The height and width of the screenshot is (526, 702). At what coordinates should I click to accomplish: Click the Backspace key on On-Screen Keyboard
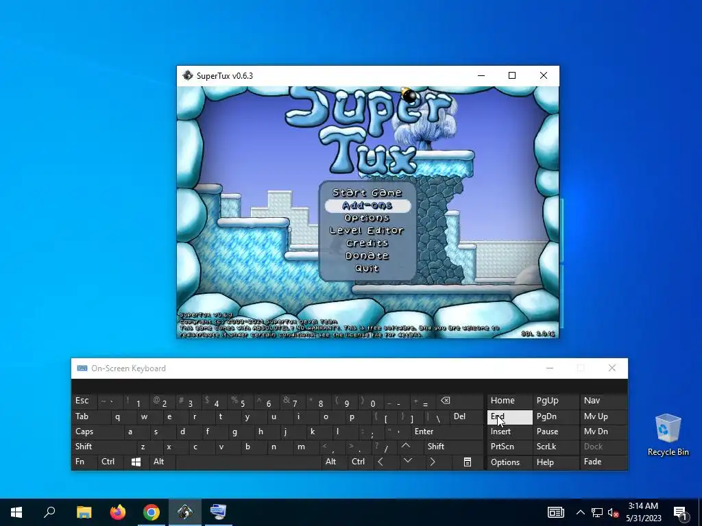click(x=460, y=401)
